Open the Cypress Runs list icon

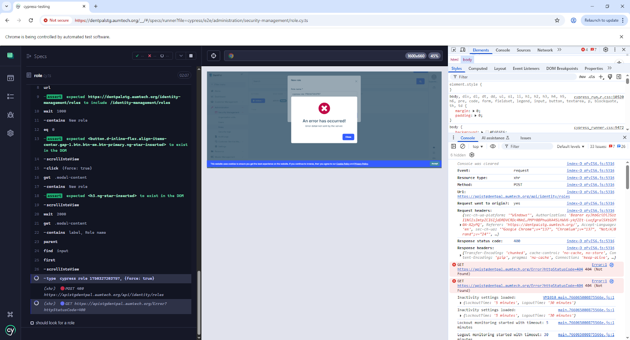point(10,96)
